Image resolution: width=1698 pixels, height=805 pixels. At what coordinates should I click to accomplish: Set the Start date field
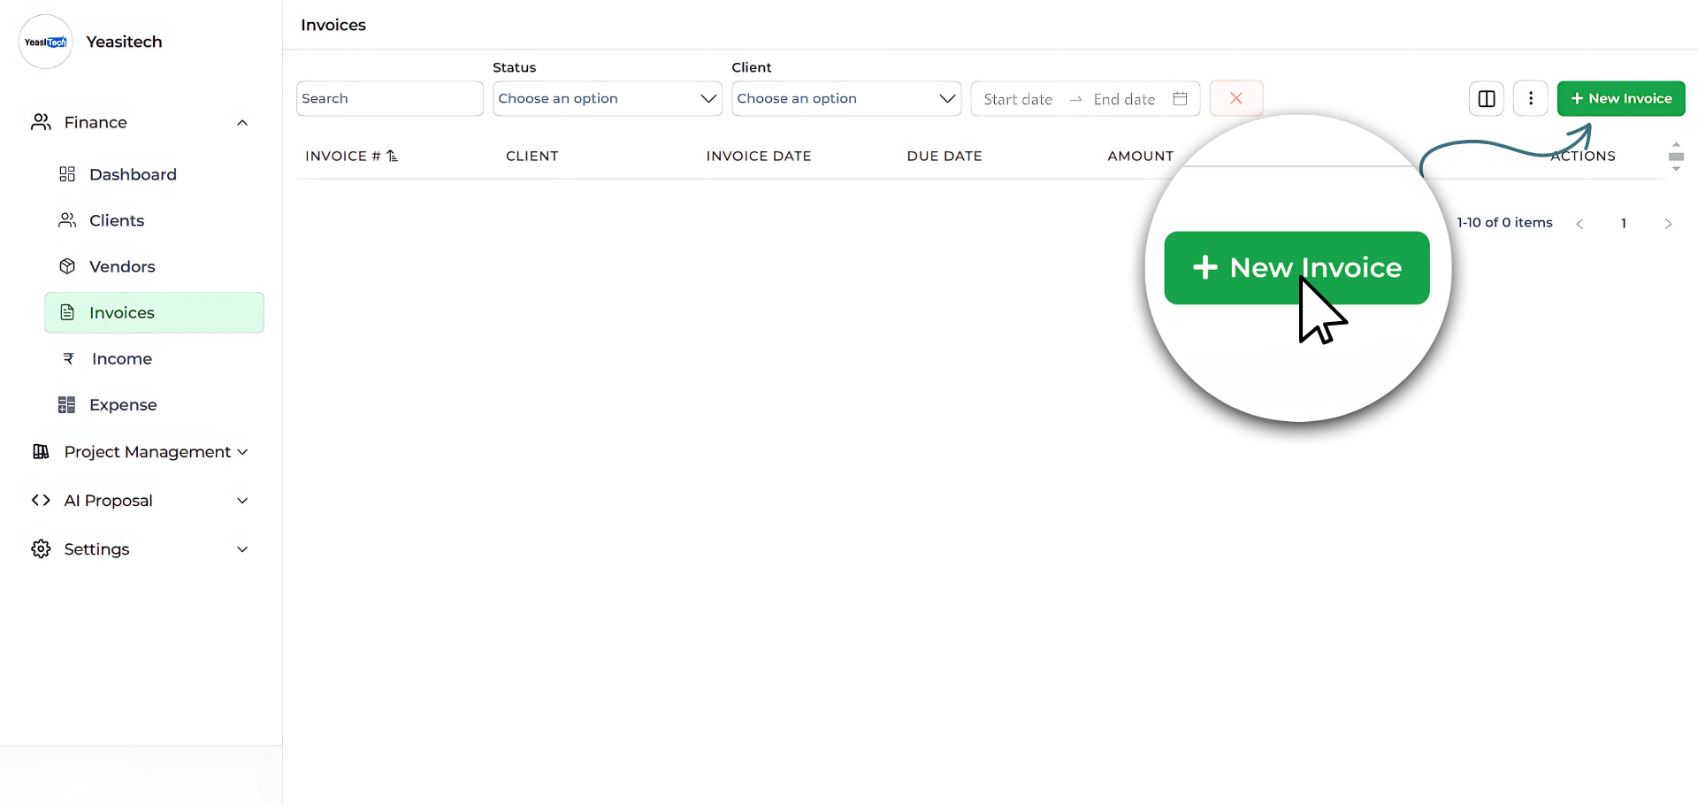1018,99
